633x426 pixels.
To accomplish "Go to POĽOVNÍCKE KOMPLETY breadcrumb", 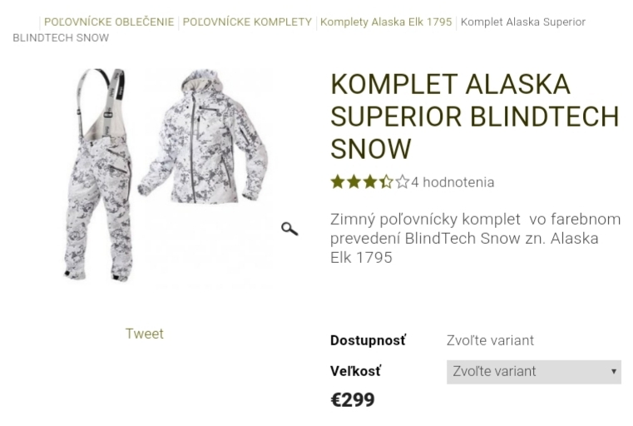I will click(247, 22).
